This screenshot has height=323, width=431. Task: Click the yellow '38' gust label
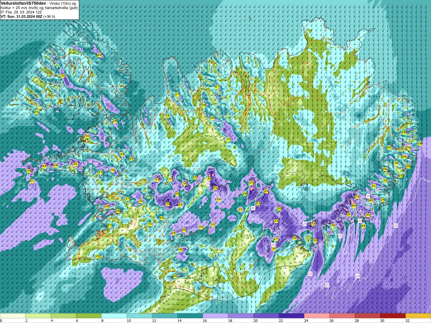point(209,179)
